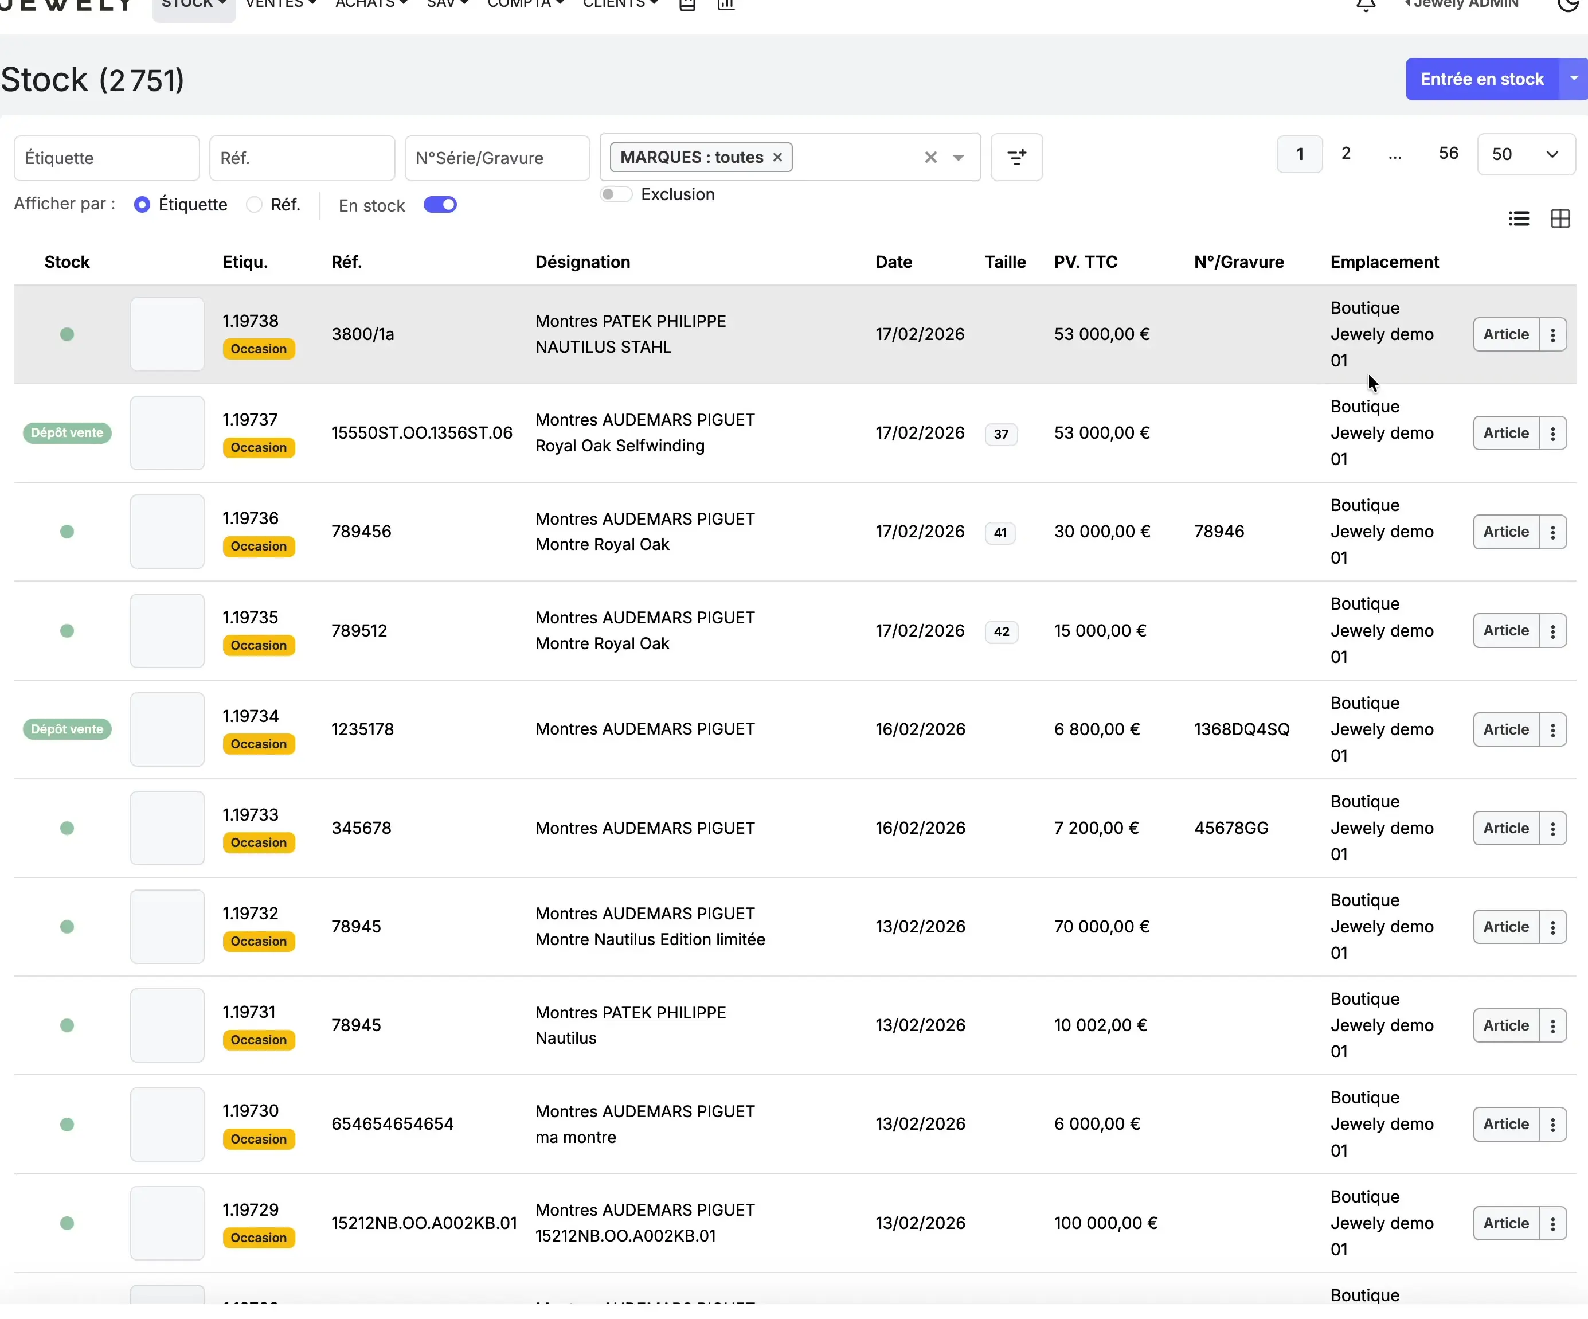Toggle the 'En stock' switch off

coord(440,205)
